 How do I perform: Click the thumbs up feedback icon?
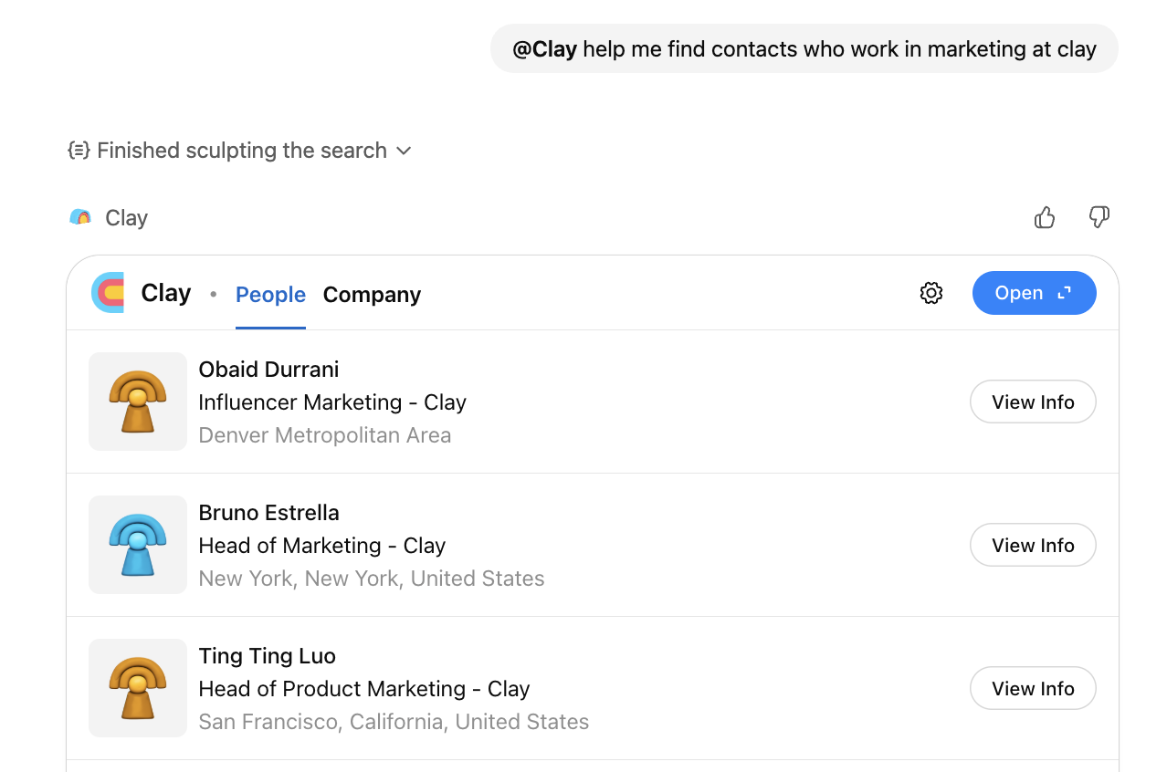tap(1045, 217)
